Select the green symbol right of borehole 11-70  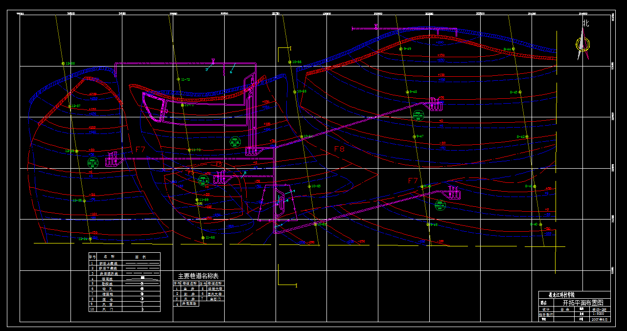pos(235,142)
